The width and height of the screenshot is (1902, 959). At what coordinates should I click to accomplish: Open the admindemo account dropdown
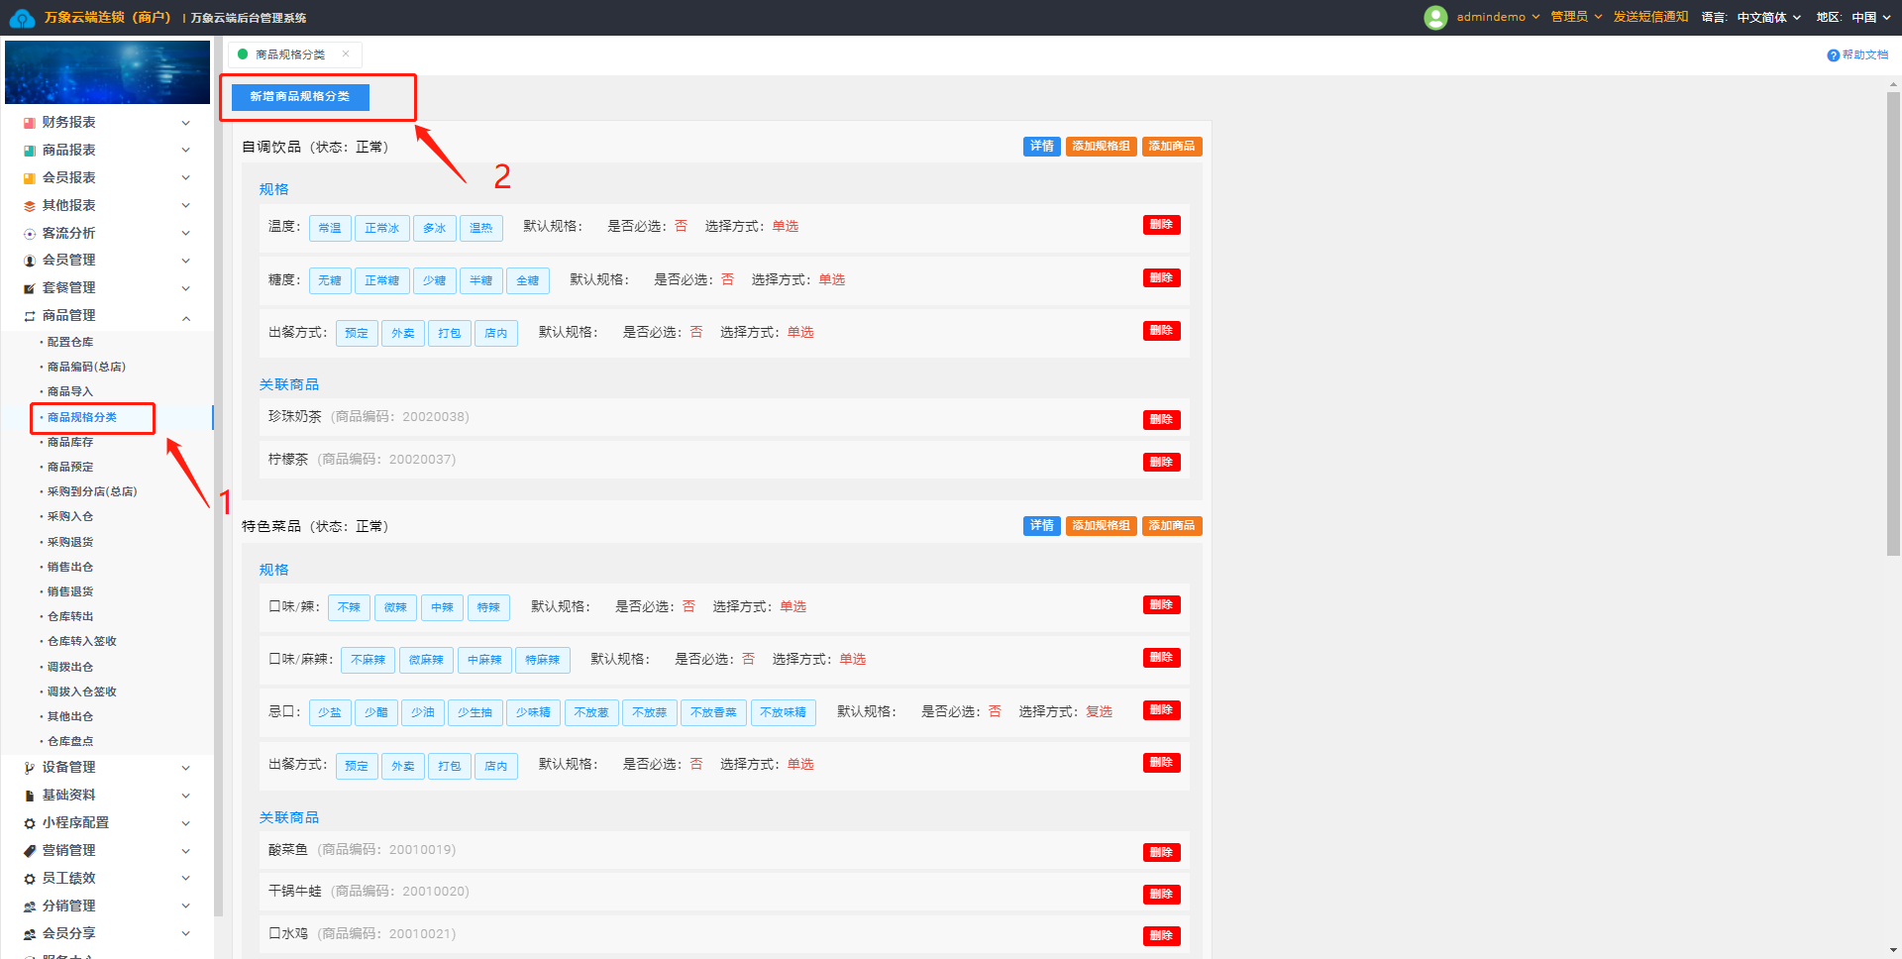click(1498, 17)
